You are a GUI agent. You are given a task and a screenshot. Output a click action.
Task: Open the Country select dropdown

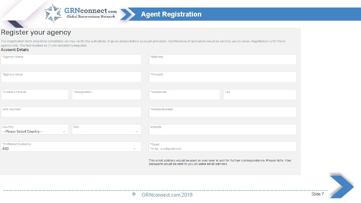tap(34, 132)
